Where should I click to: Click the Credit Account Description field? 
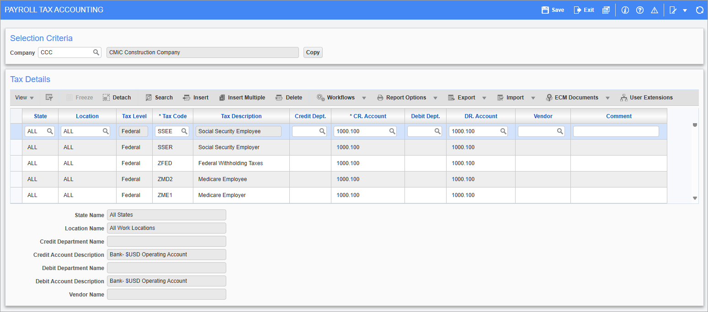(166, 255)
